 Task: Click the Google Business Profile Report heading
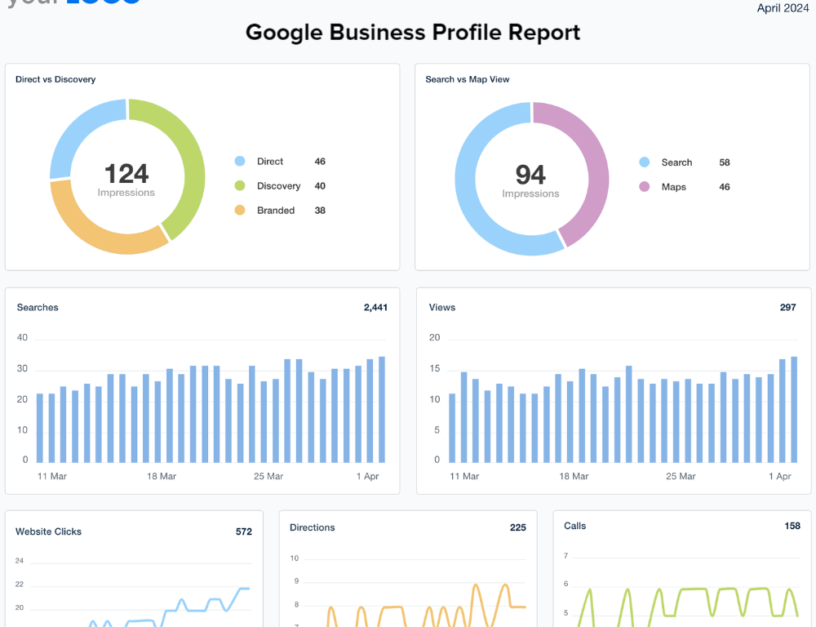[413, 32]
